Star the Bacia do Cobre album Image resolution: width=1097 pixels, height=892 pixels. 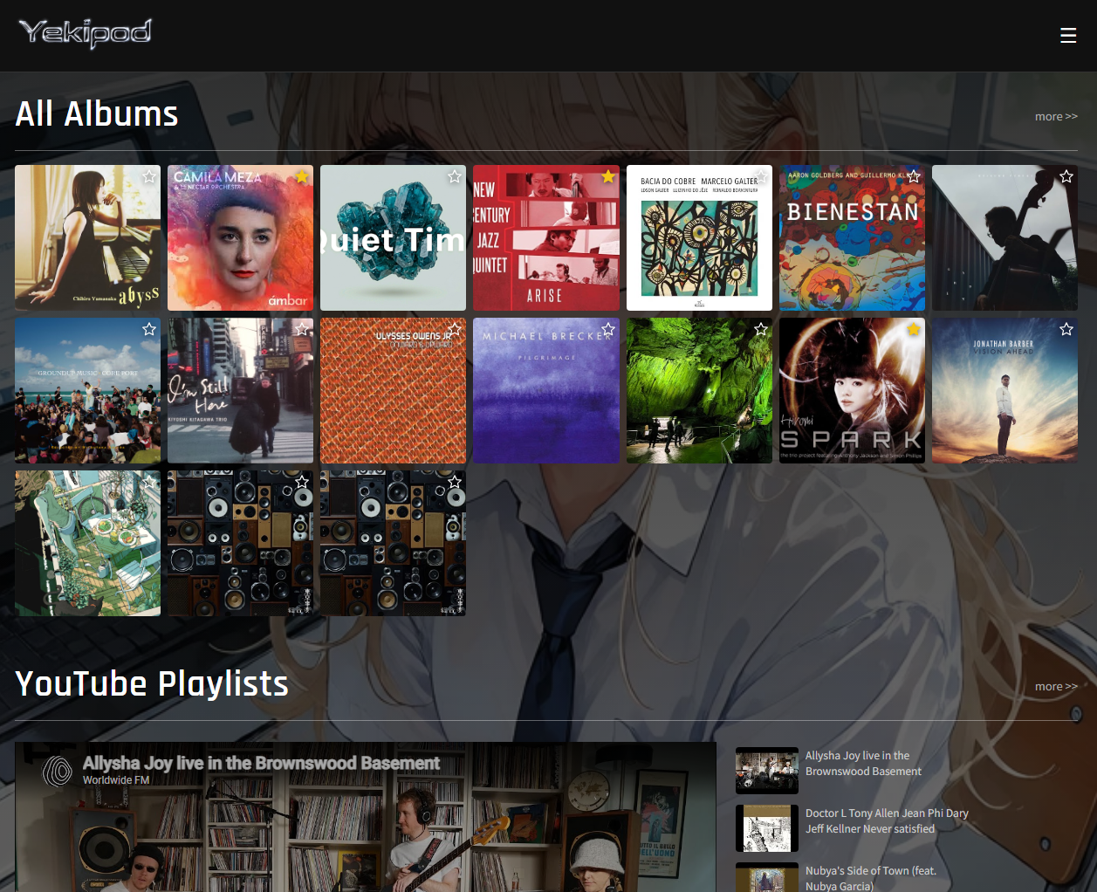(x=761, y=177)
